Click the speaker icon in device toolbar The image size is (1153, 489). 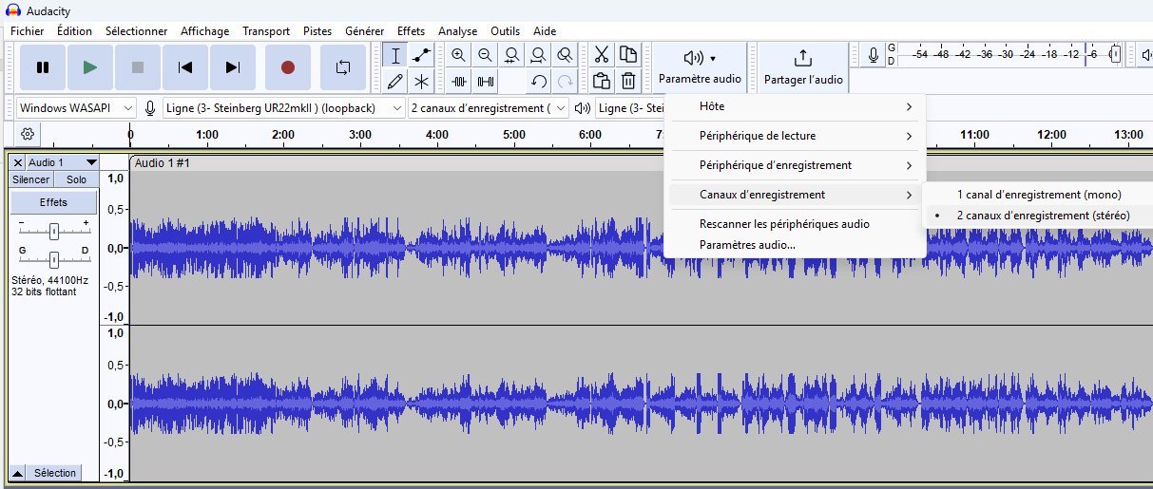tap(583, 108)
